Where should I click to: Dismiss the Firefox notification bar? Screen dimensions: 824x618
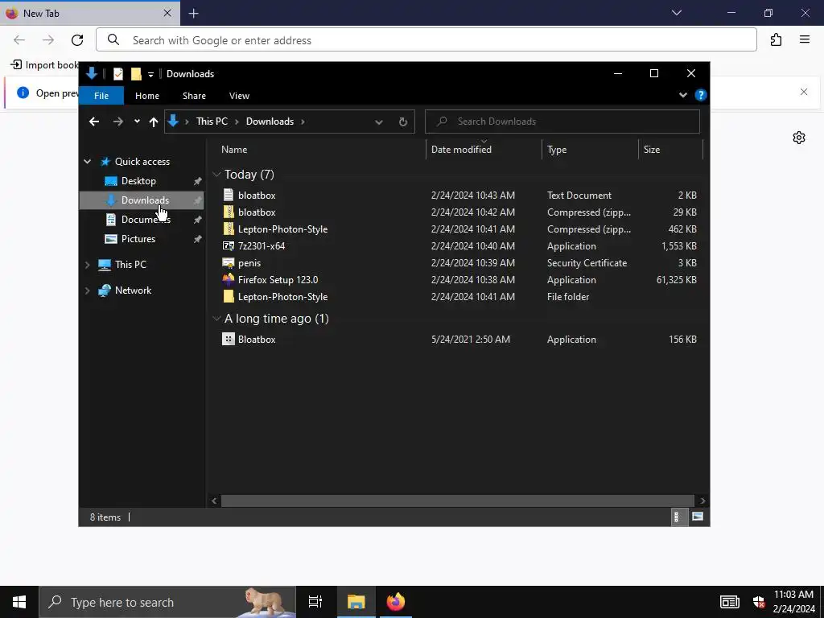pos(804,92)
